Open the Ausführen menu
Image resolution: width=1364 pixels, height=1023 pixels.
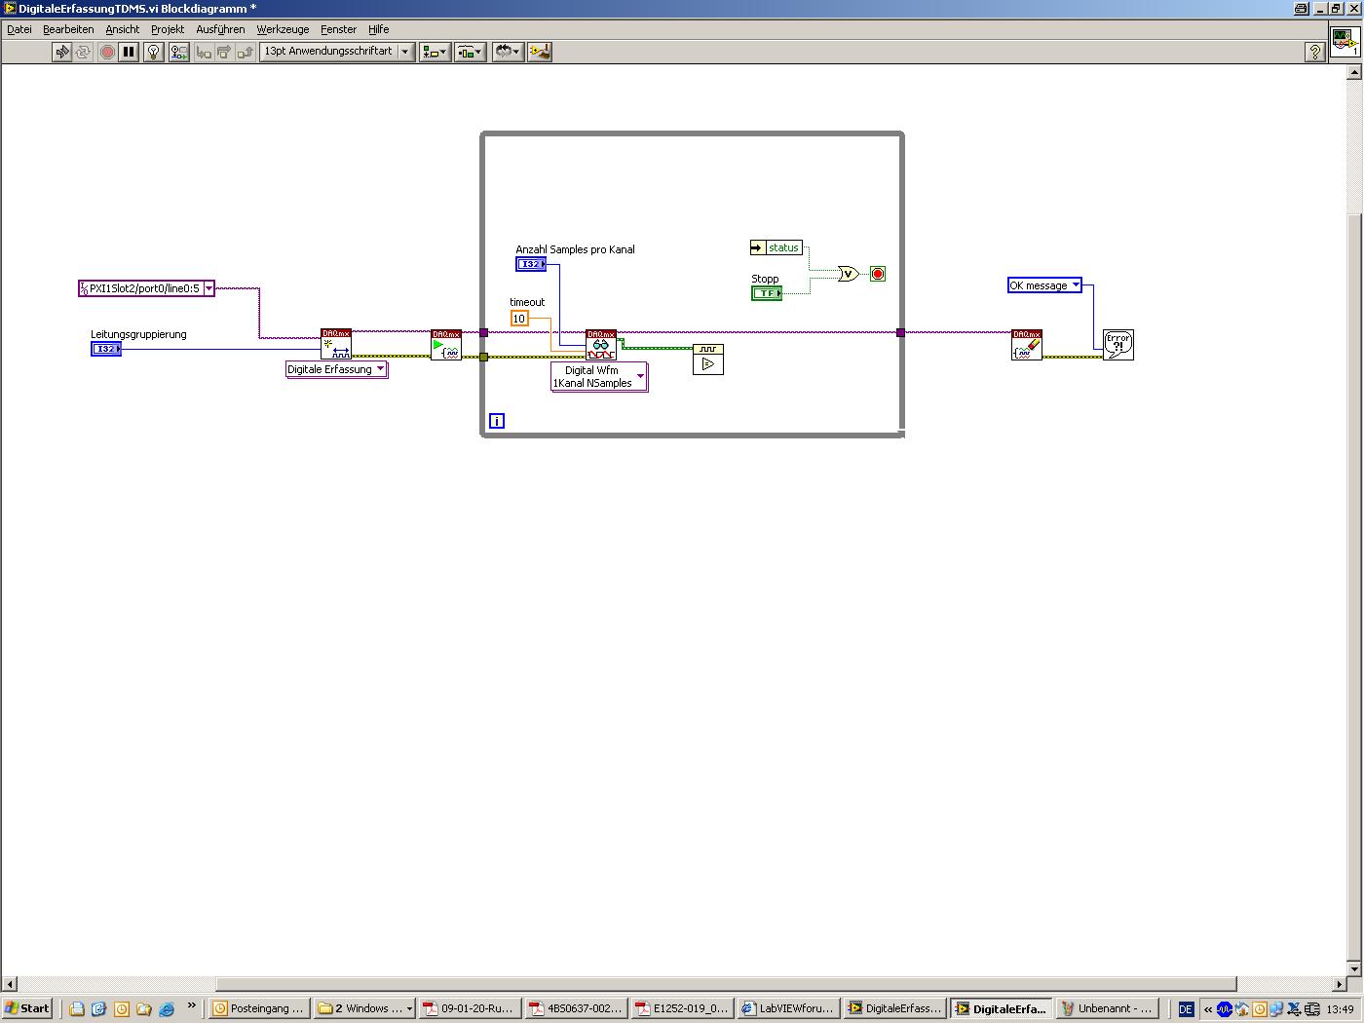pos(220,29)
